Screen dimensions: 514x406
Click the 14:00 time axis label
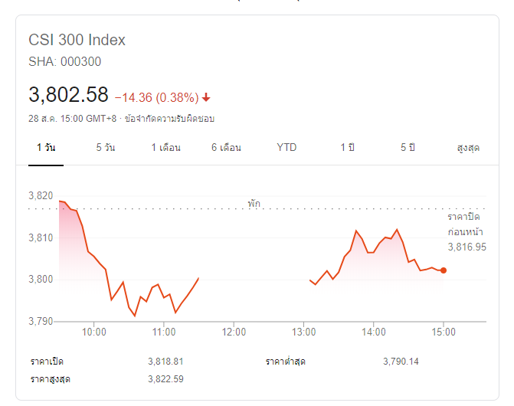(x=374, y=332)
